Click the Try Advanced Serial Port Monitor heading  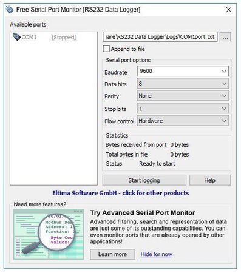point(143,213)
